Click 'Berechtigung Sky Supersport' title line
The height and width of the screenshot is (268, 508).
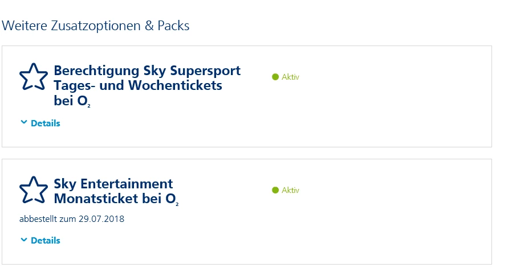tap(147, 71)
